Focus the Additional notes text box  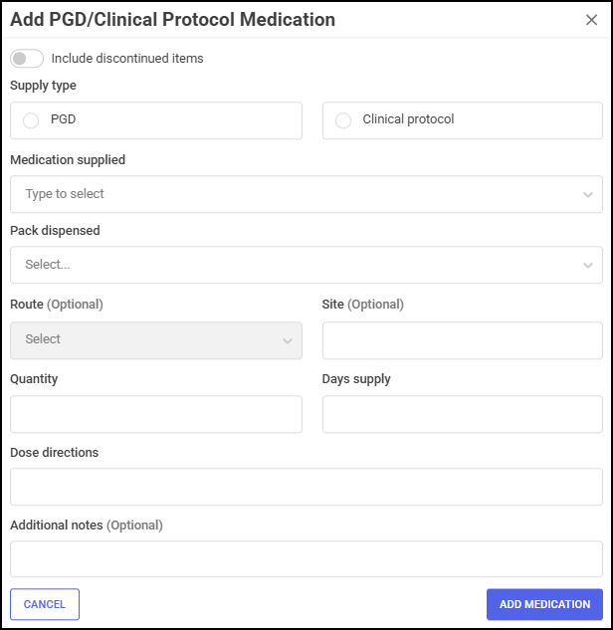pyautogui.click(x=306, y=559)
